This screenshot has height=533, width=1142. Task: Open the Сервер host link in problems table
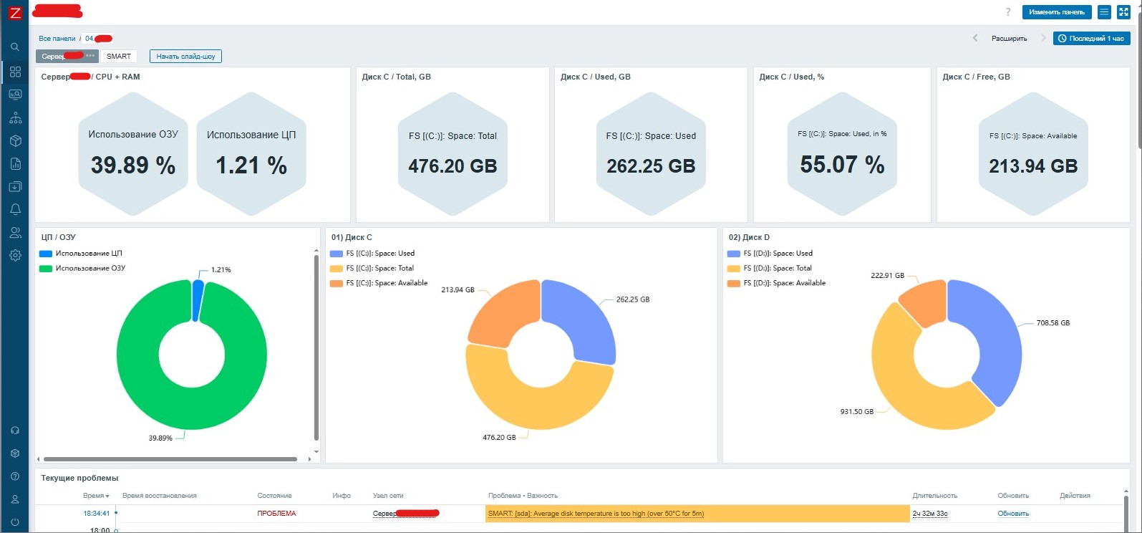pyautogui.click(x=405, y=514)
